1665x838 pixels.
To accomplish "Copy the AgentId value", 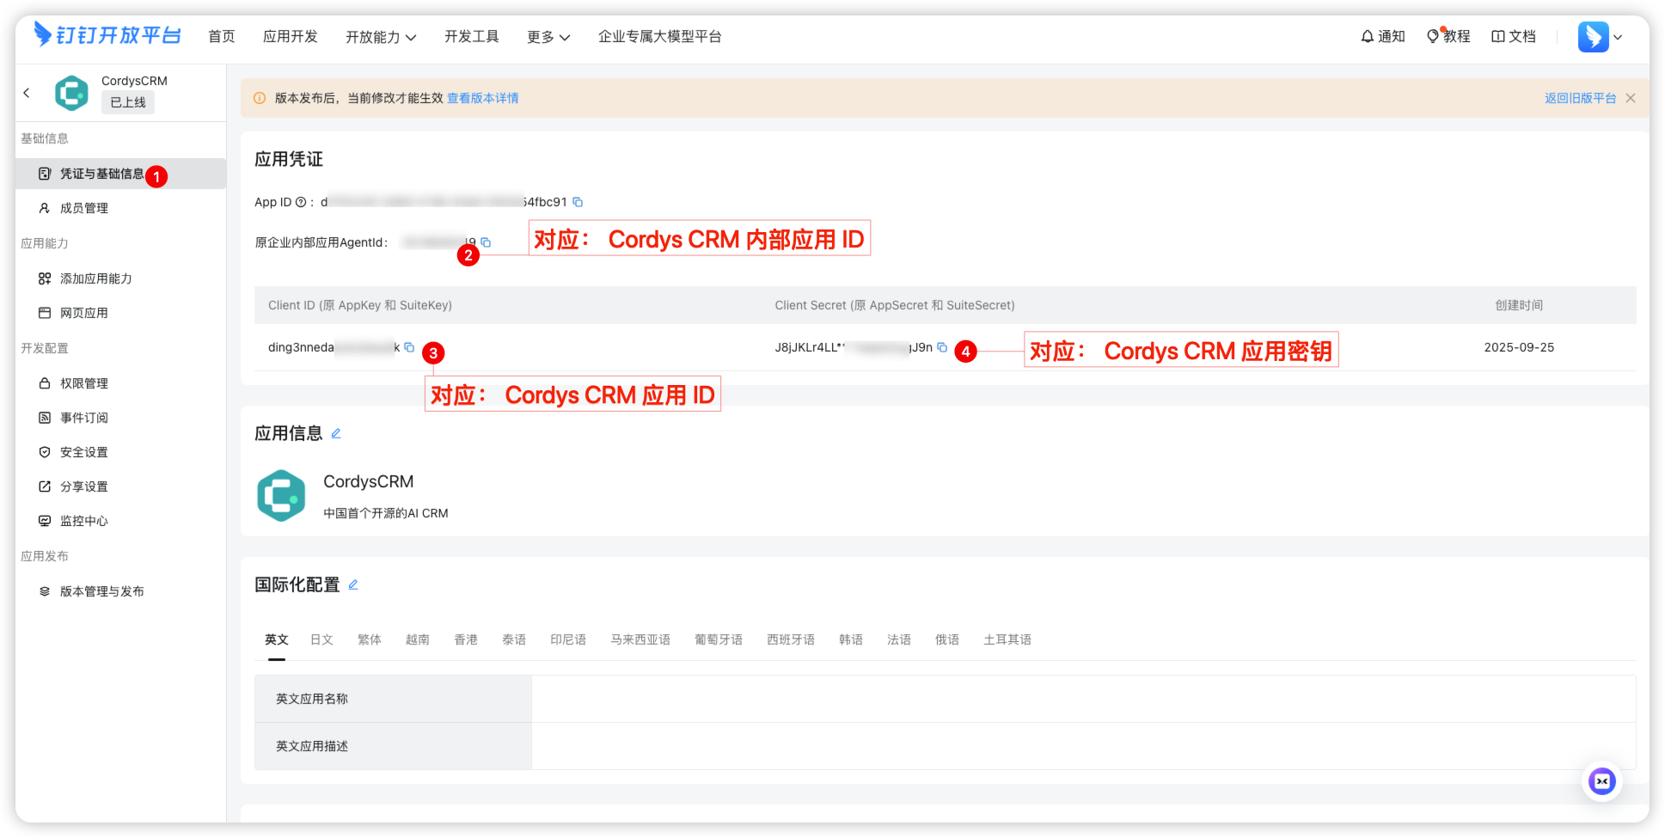I will 486,242.
